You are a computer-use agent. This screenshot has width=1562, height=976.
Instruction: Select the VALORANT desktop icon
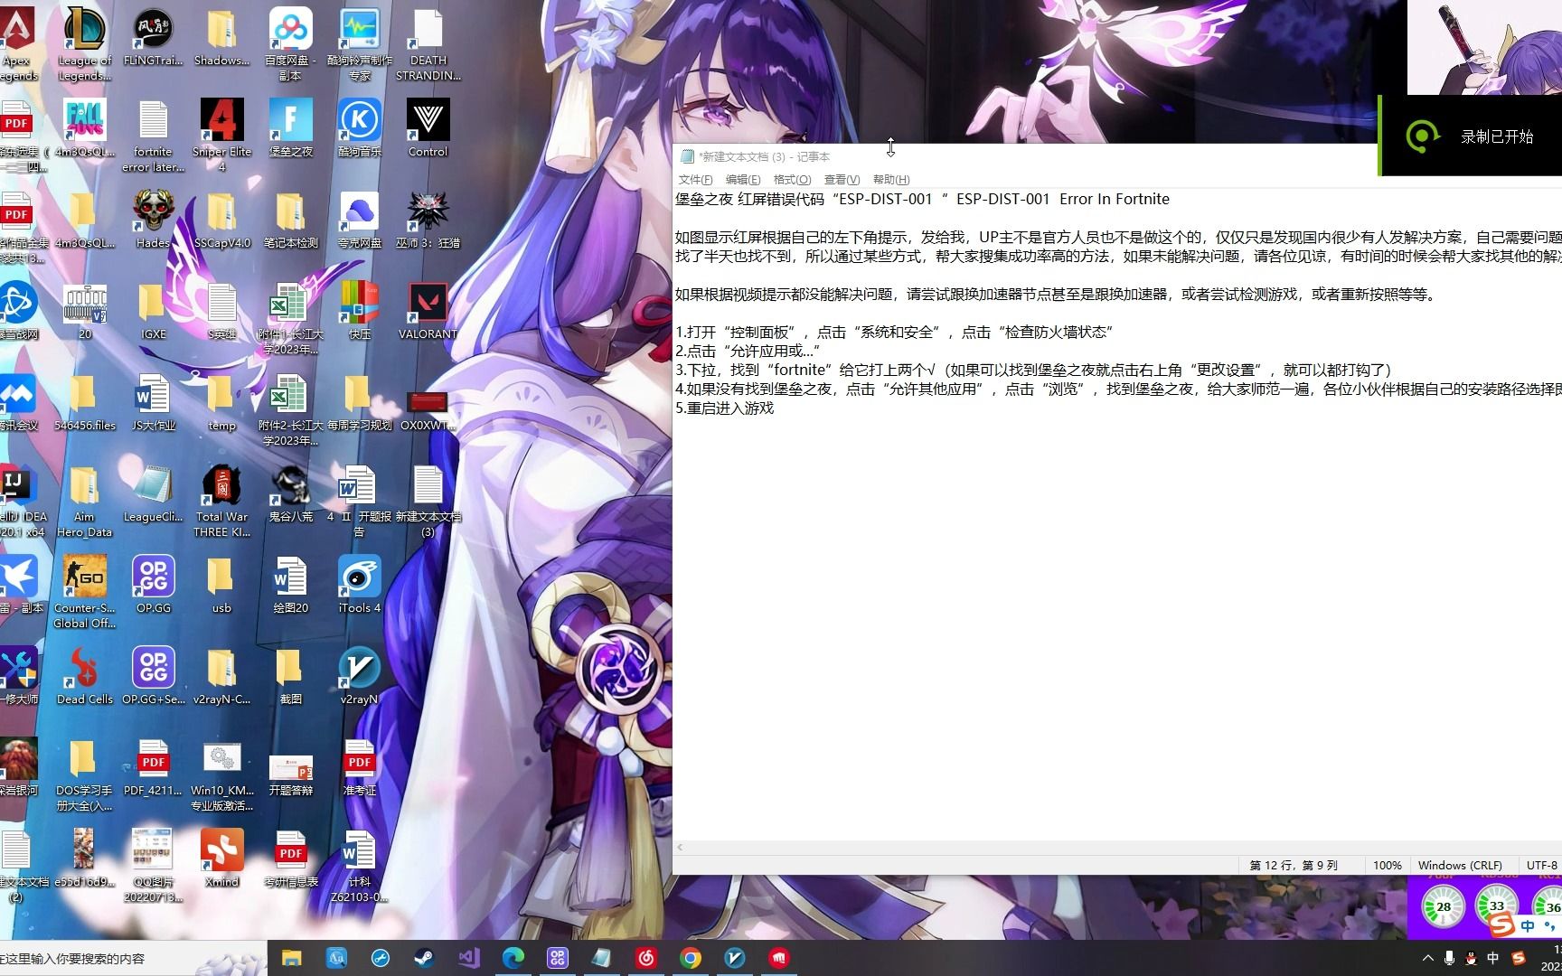pyautogui.click(x=428, y=311)
